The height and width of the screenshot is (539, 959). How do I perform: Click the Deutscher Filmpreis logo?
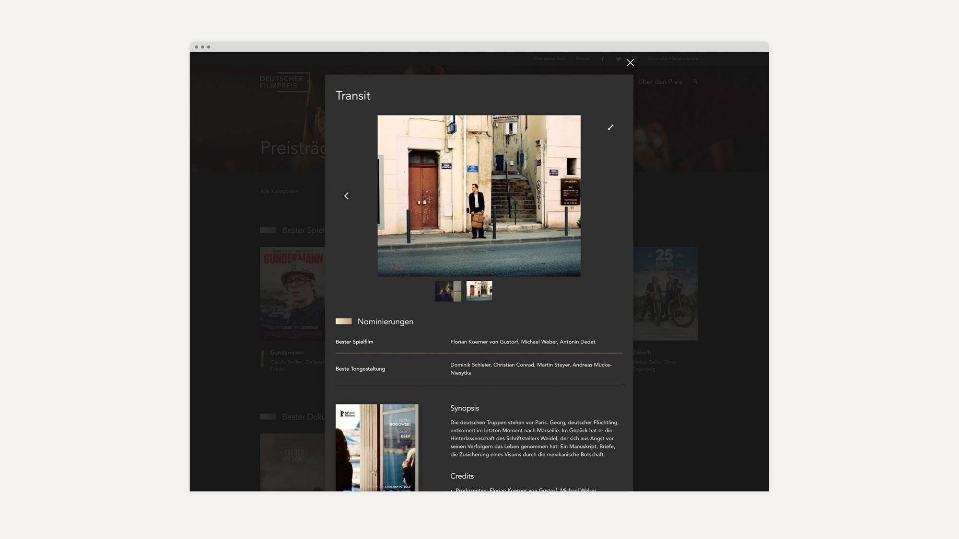285,82
